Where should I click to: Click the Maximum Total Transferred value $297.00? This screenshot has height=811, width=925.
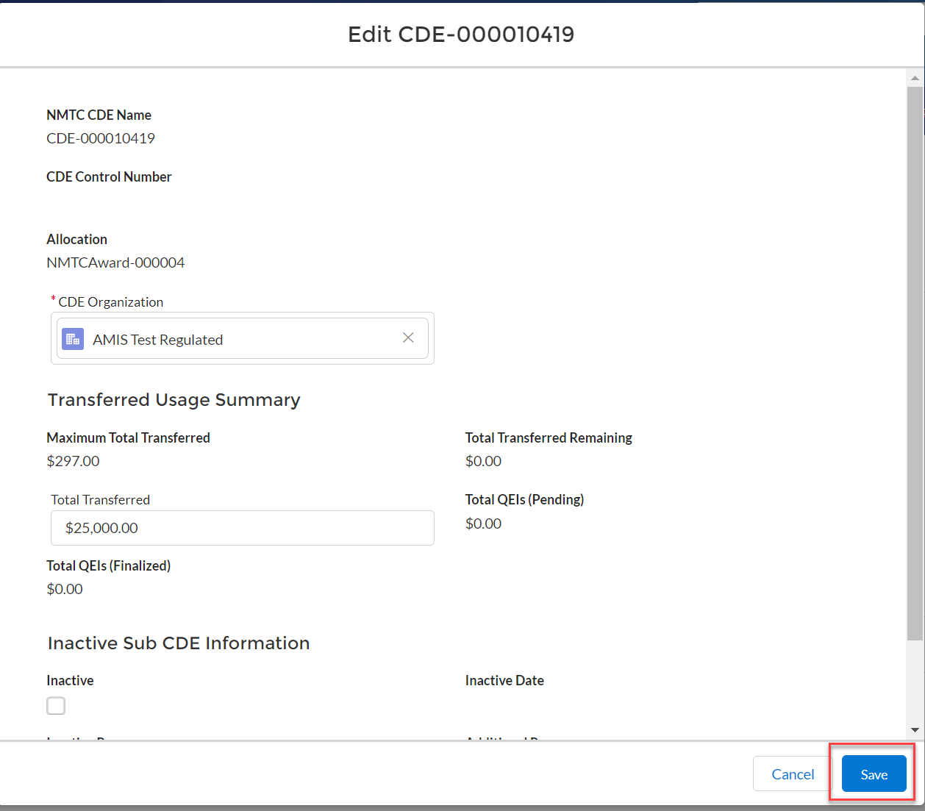[x=73, y=461]
